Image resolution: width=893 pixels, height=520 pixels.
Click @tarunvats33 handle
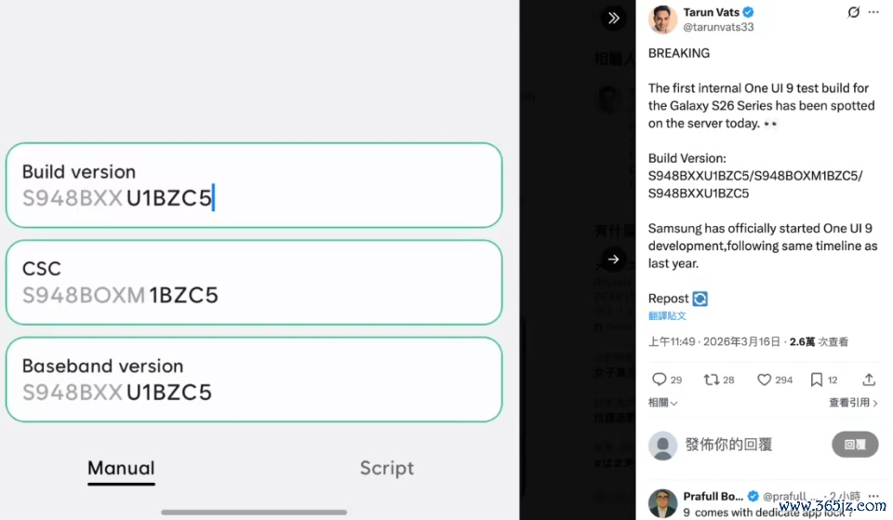point(719,27)
